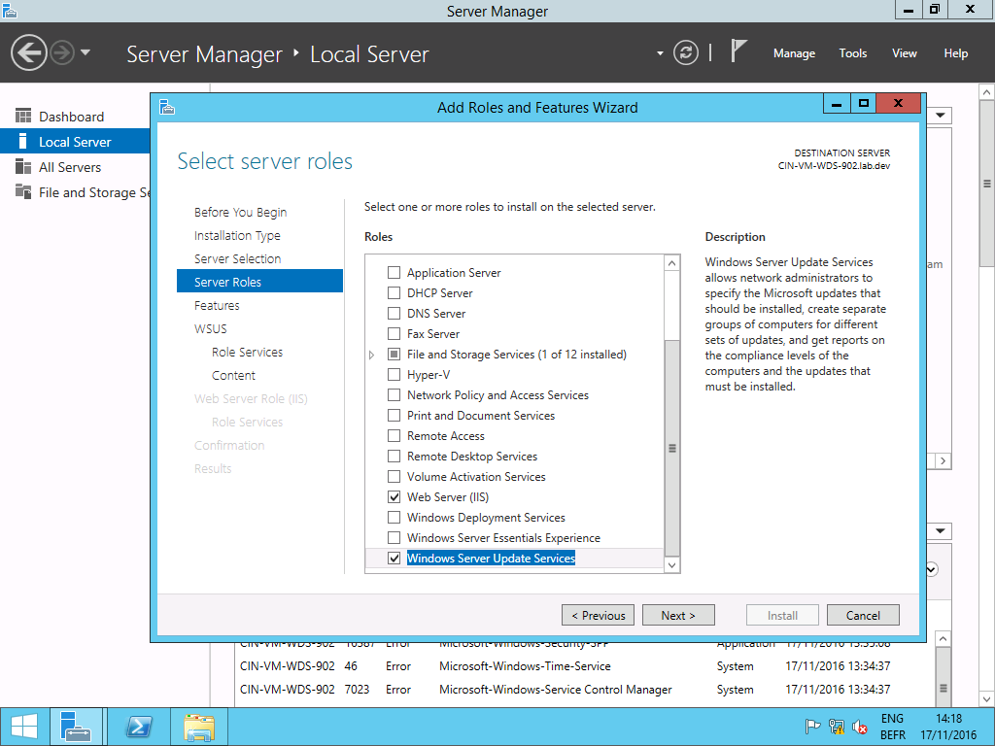Click the forward navigation arrow in Server Manager
Image resolution: width=995 pixels, height=746 pixels.
click(x=62, y=52)
